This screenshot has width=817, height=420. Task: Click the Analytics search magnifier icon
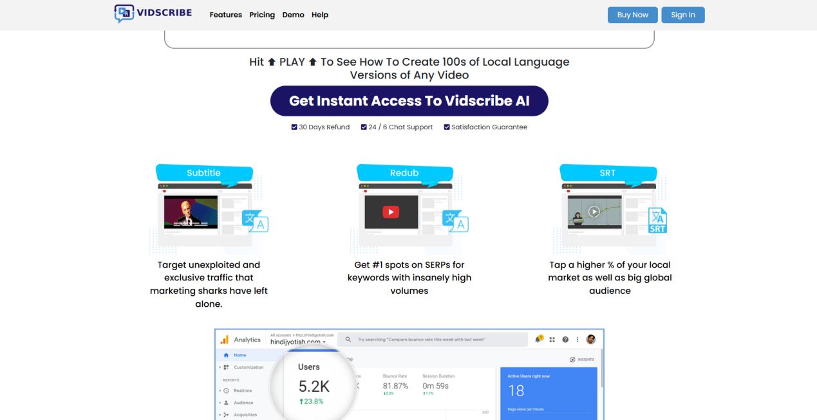pyautogui.click(x=348, y=340)
